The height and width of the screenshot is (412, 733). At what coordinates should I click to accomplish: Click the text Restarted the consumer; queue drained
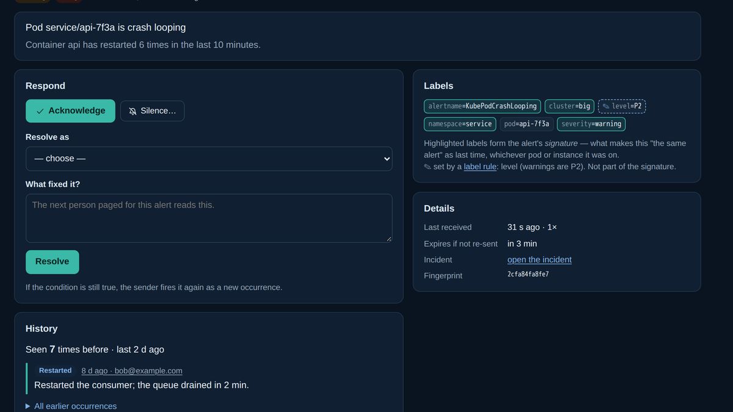point(142,385)
